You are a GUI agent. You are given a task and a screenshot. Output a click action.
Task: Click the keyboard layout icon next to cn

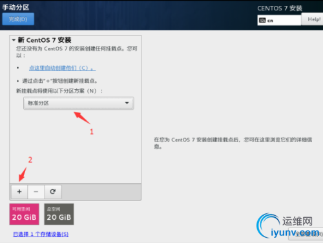point(262,21)
